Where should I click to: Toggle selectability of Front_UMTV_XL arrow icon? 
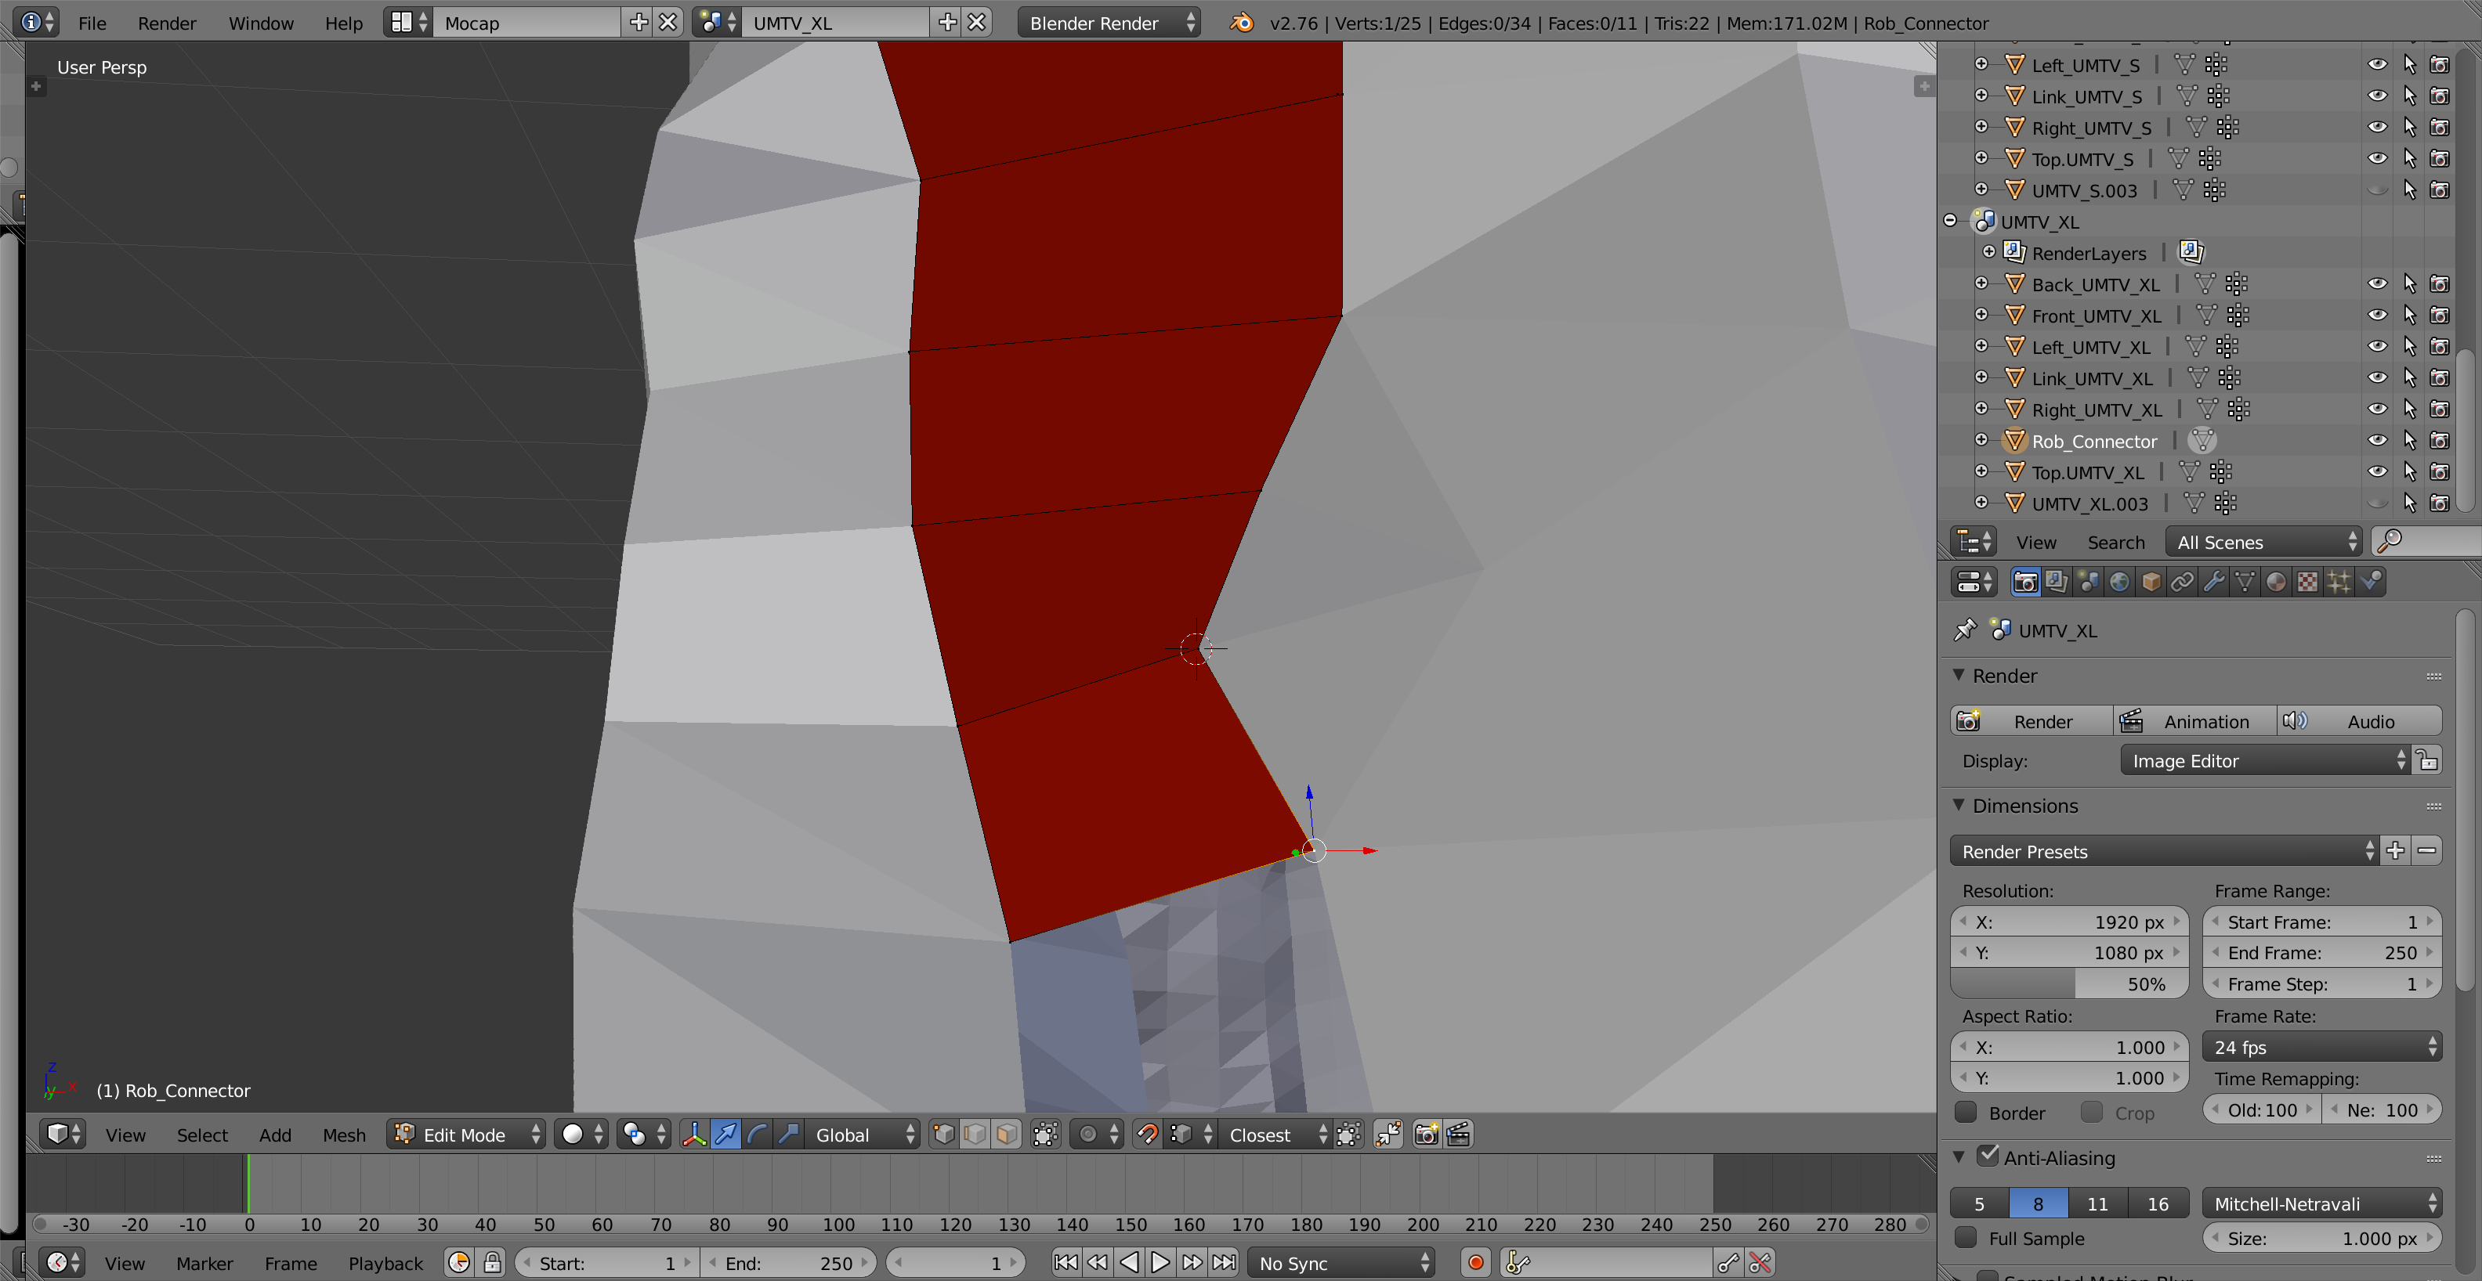[2409, 315]
